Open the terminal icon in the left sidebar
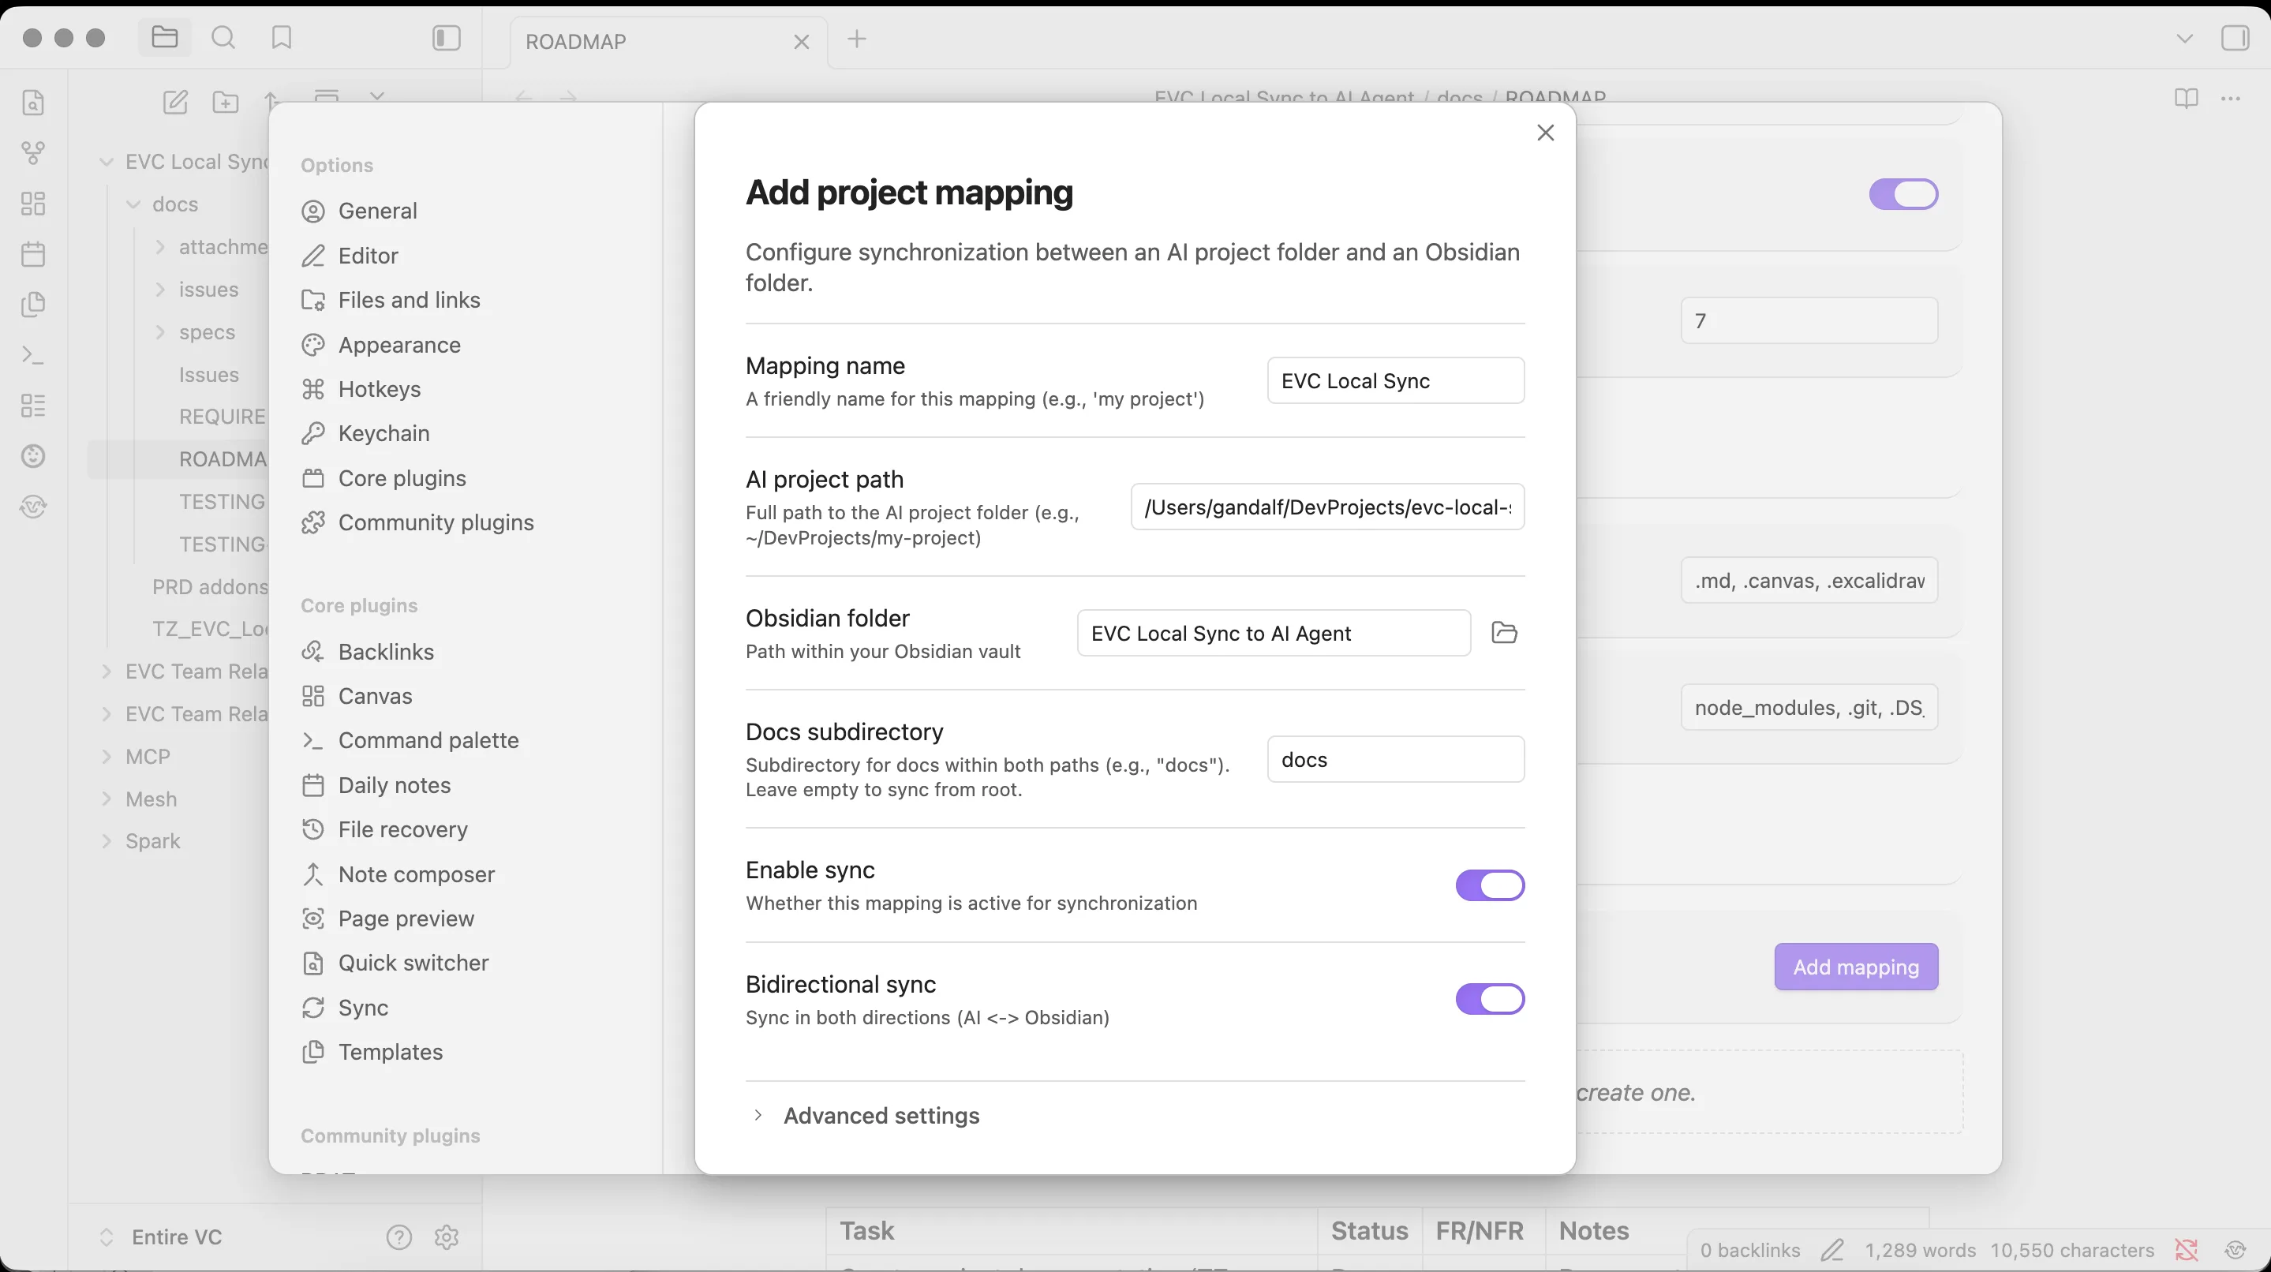Image resolution: width=2271 pixels, height=1272 pixels. coord(32,355)
